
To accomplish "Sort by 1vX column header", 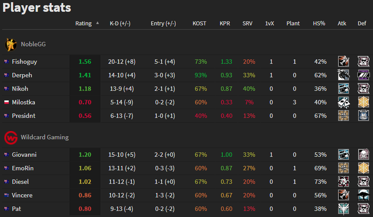I will tap(270, 24).
